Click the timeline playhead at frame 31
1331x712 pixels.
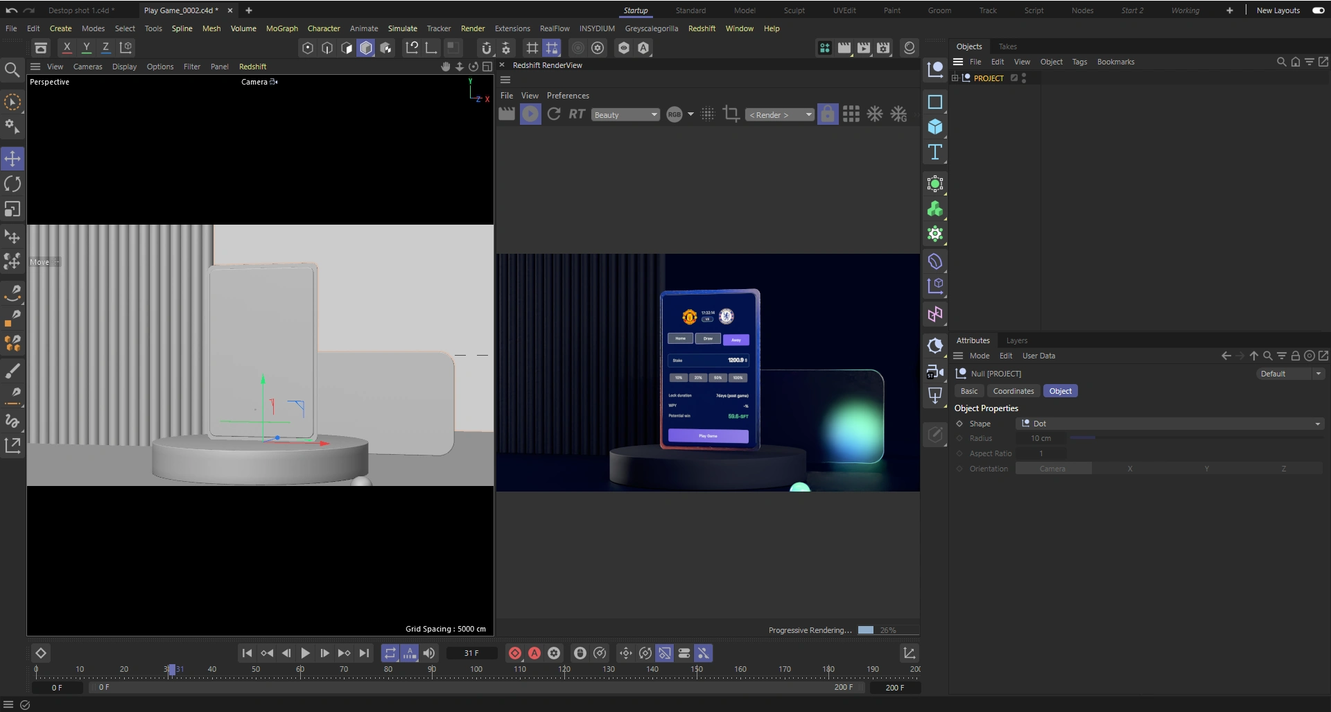tap(171, 670)
